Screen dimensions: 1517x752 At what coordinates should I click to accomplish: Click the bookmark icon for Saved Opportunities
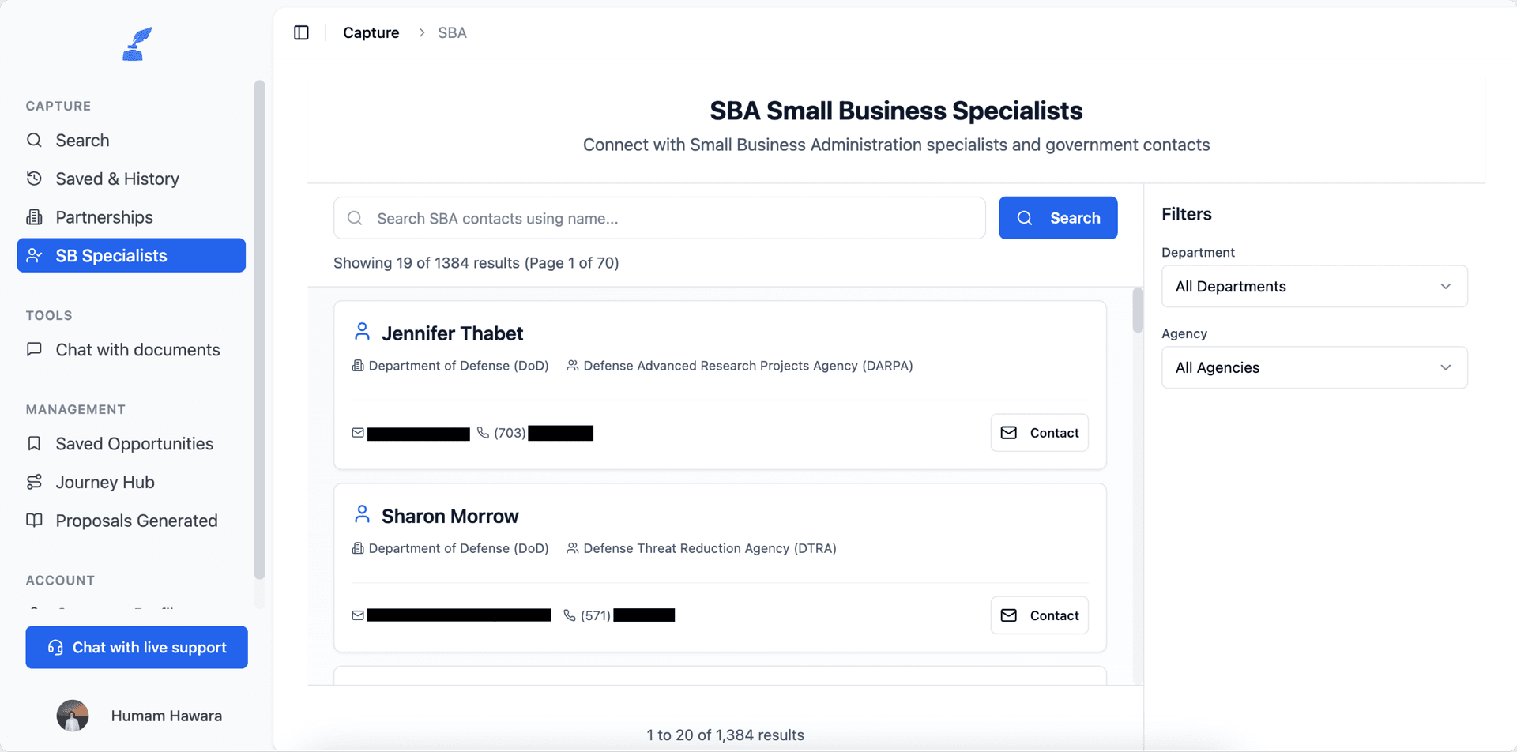coord(34,443)
